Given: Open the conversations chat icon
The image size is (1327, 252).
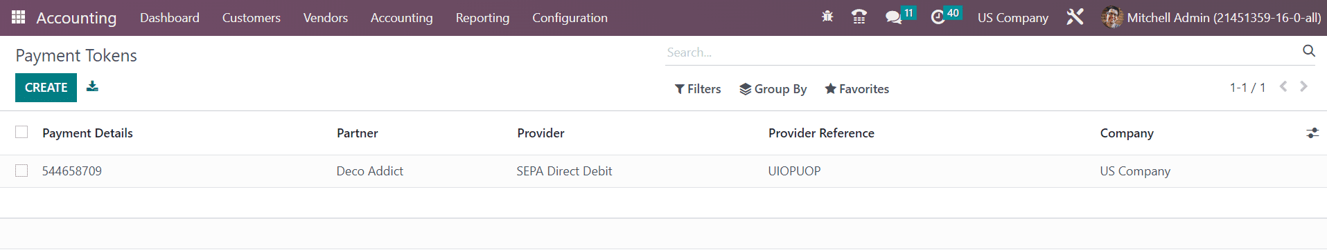Looking at the screenshot, I should click(893, 17).
